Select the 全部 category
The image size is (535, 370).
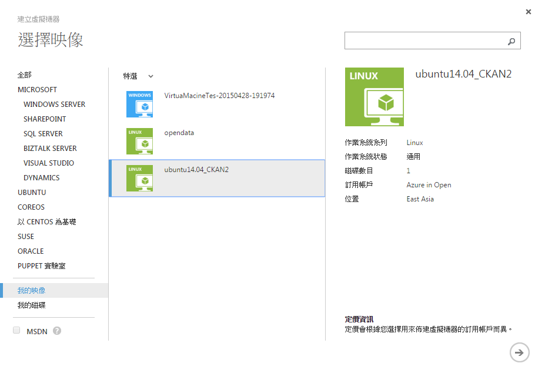25,75
